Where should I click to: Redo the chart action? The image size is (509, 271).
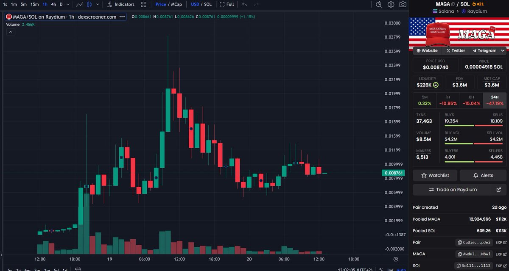coord(256,4)
